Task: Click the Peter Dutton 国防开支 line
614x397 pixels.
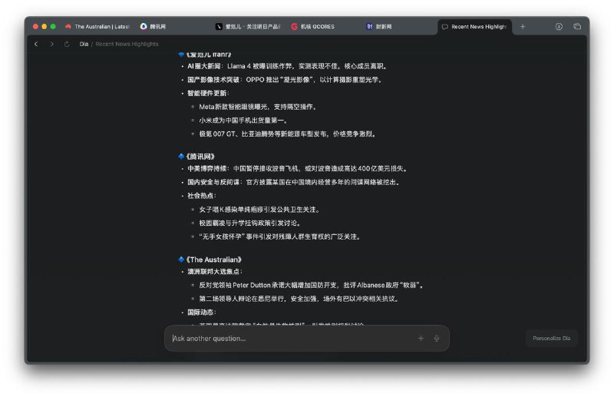Action: pyautogui.click(x=312, y=286)
